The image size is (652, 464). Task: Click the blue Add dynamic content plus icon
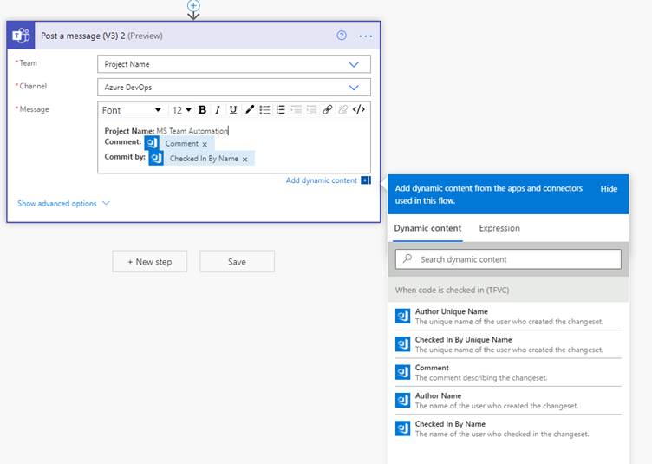[x=366, y=180]
